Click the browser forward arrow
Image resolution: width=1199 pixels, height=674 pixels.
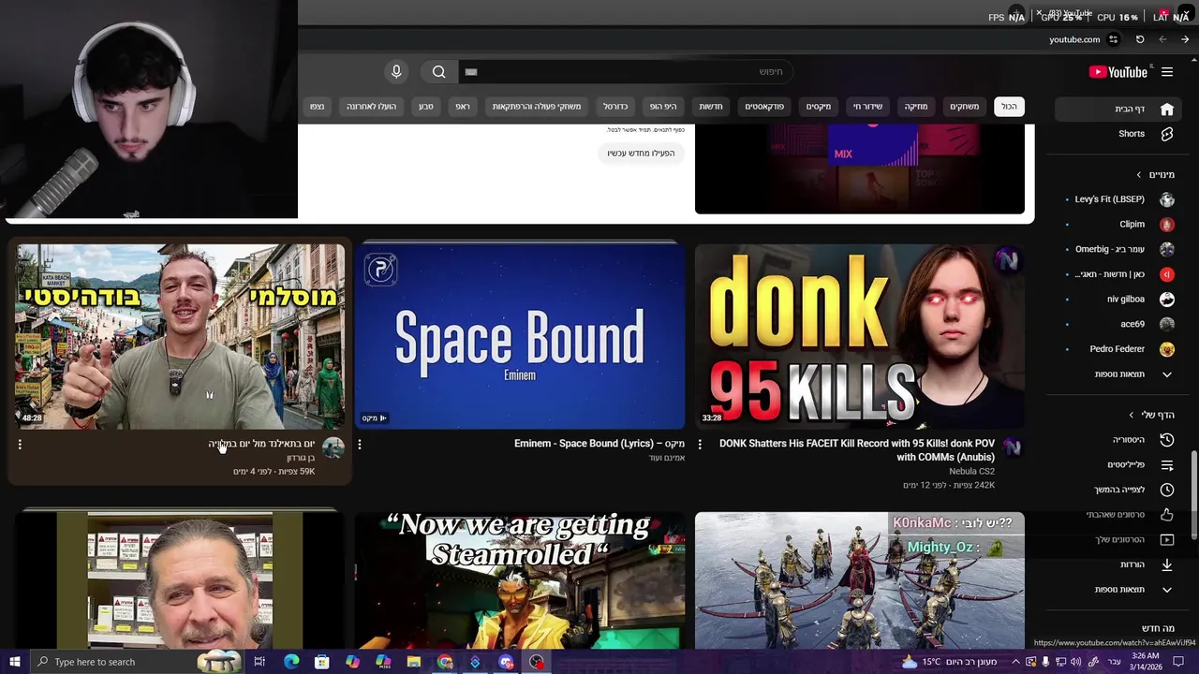[x=1185, y=39]
